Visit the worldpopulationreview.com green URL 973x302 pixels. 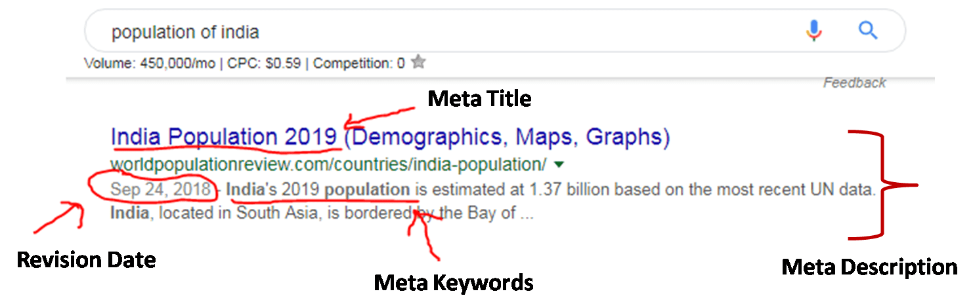tap(328, 163)
